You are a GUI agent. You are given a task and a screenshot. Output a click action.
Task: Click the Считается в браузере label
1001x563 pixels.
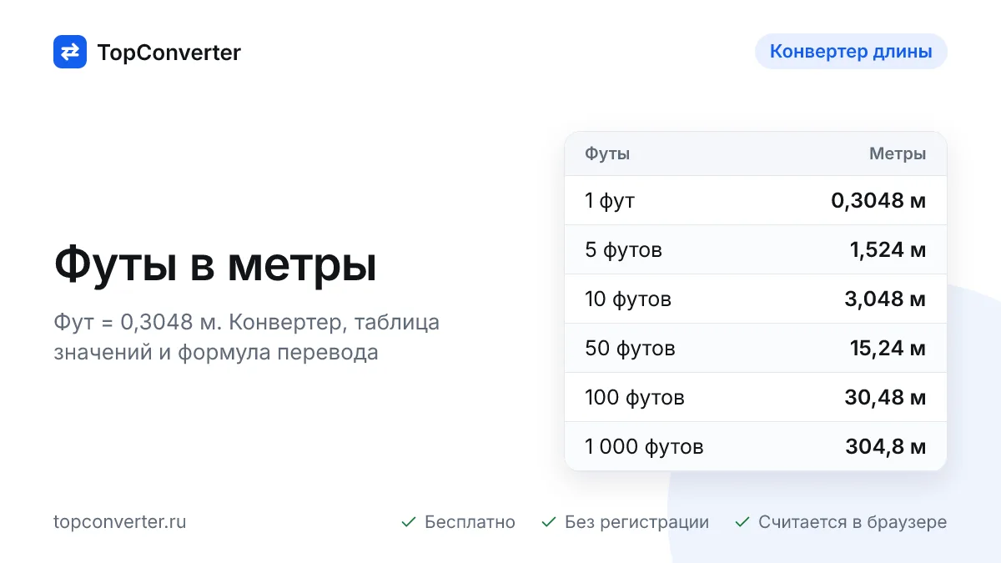coord(853,522)
